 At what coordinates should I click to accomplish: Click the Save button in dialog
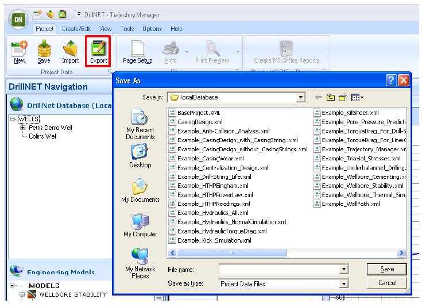tap(387, 269)
